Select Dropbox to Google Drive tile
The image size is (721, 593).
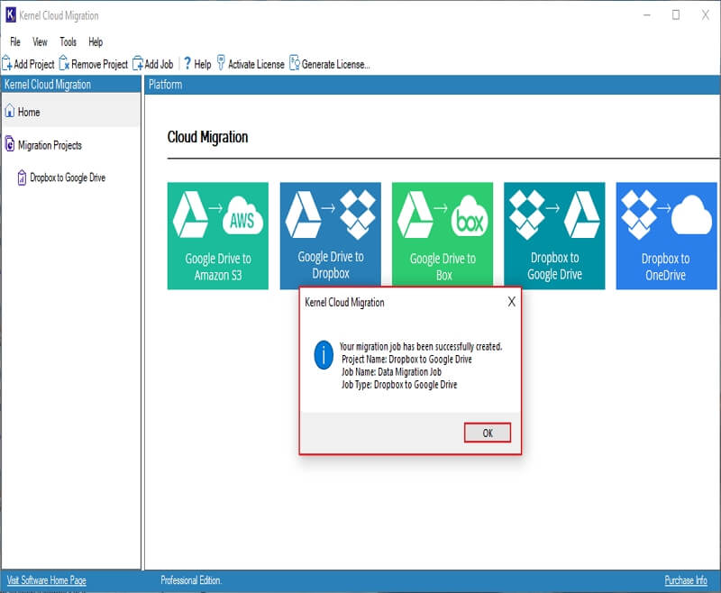click(x=554, y=236)
